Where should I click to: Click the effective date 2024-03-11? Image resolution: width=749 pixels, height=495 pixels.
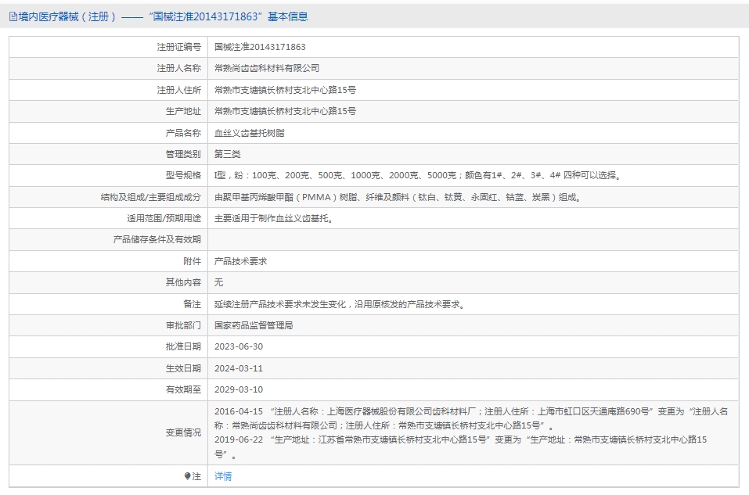[239, 368]
